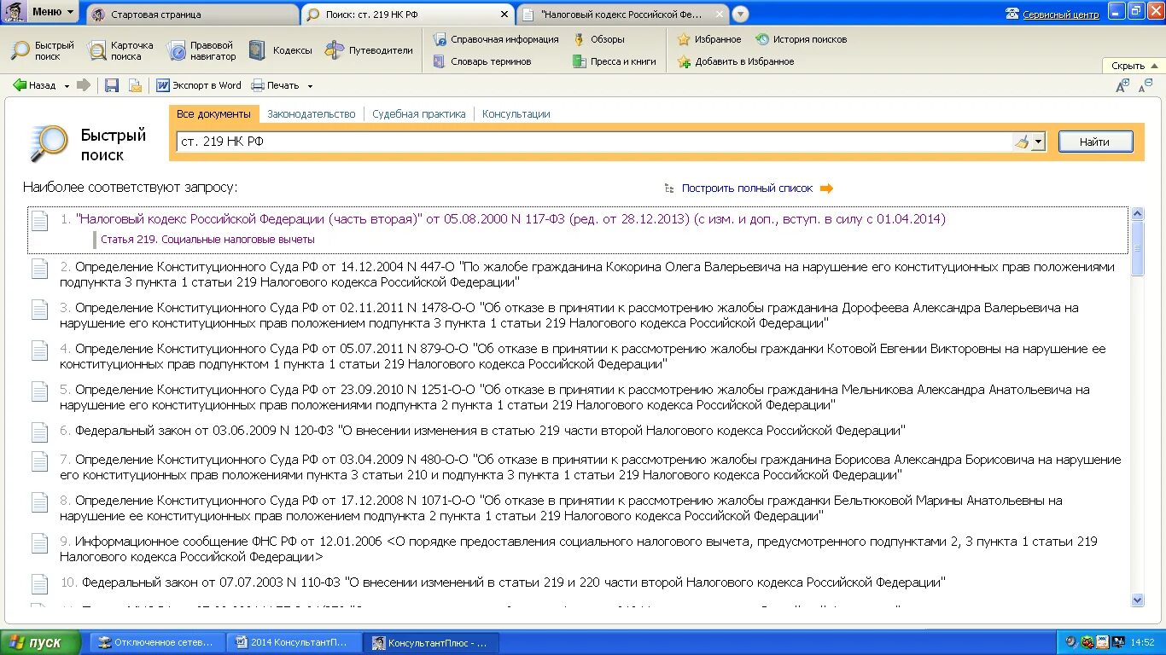The image size is (1166, 655).
Task: Open result Определение N 1478-О-О
Action: [x=569, y=316]
